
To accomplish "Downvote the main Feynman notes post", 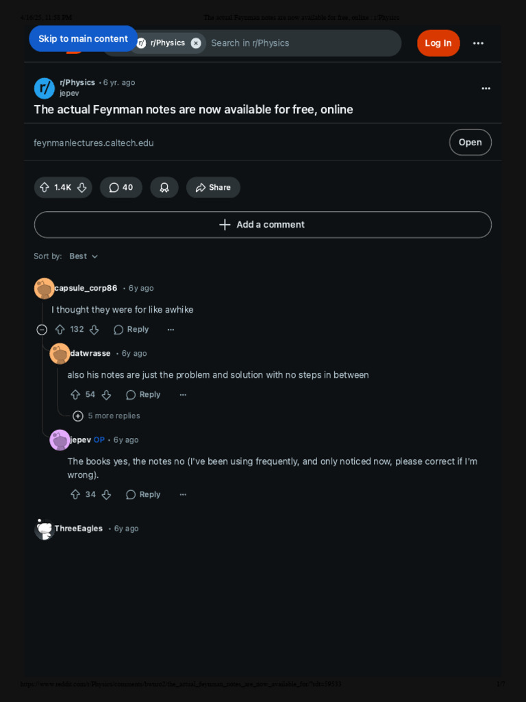I will coord(82,187).
